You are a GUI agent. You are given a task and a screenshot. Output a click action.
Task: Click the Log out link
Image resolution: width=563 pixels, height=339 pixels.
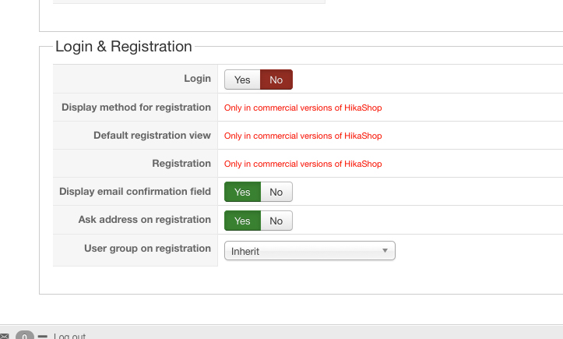70,336
